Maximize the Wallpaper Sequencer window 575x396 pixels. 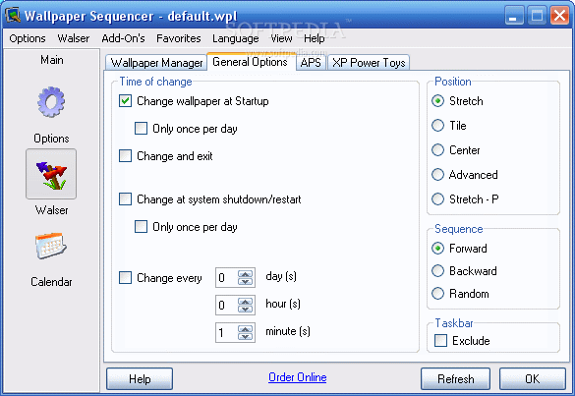click(x=537, y=16)
